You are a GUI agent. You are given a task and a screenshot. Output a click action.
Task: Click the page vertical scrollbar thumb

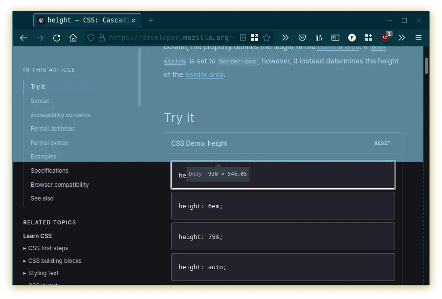(x=426, y=66)
